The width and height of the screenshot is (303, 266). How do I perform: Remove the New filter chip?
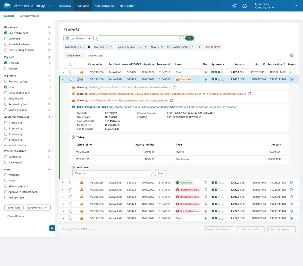click(162, 47)
